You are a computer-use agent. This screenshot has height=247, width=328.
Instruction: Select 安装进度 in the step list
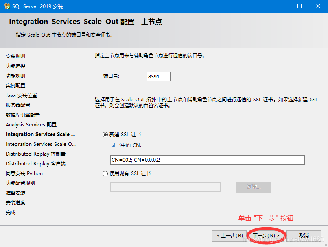click(15, 203)
